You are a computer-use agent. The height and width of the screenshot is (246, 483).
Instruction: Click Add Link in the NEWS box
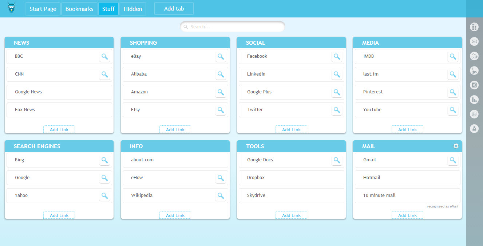pyautogui.click(x=59, y=130)
